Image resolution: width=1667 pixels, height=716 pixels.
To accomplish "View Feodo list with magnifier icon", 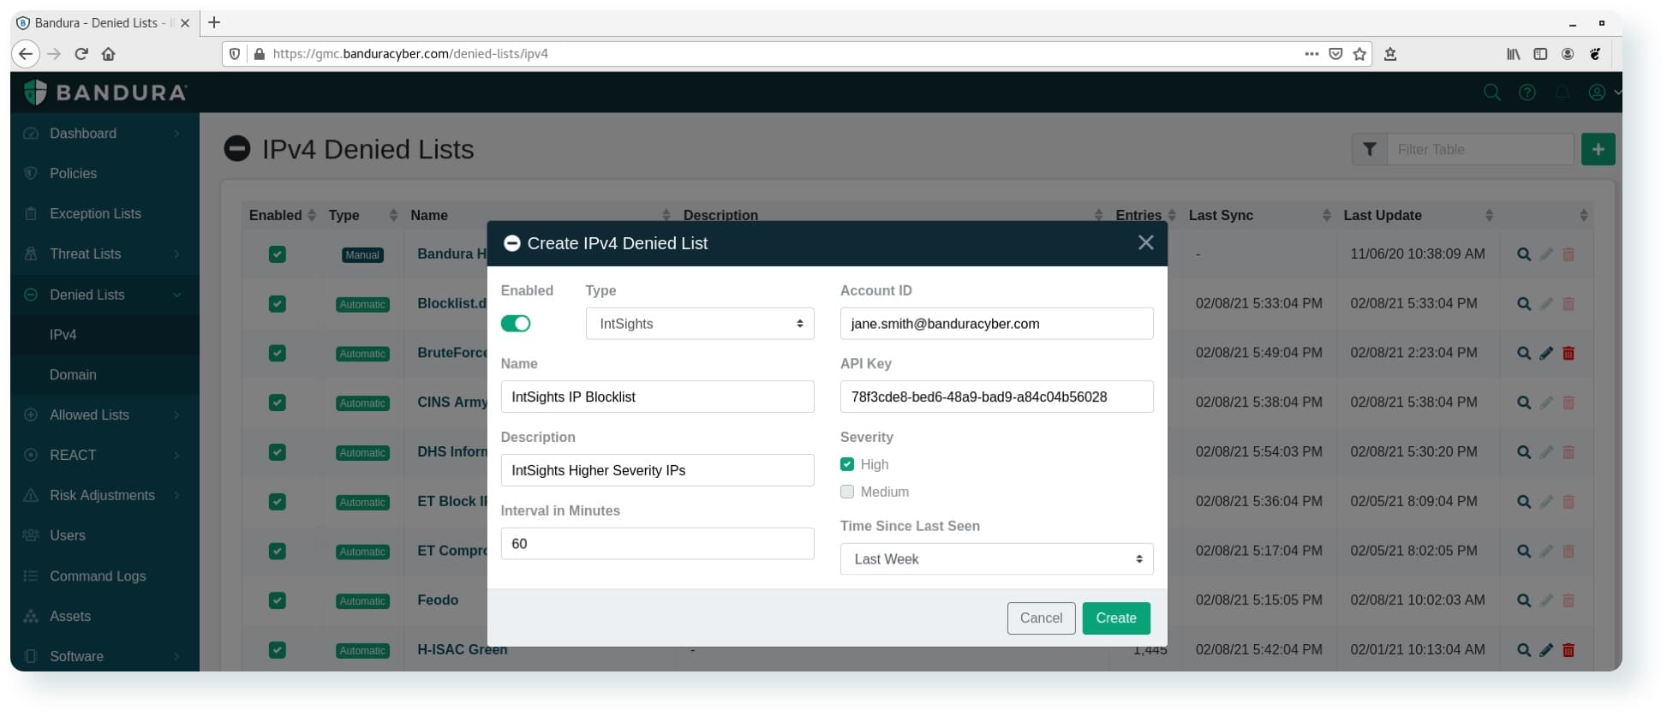I will click(1524, 600).
